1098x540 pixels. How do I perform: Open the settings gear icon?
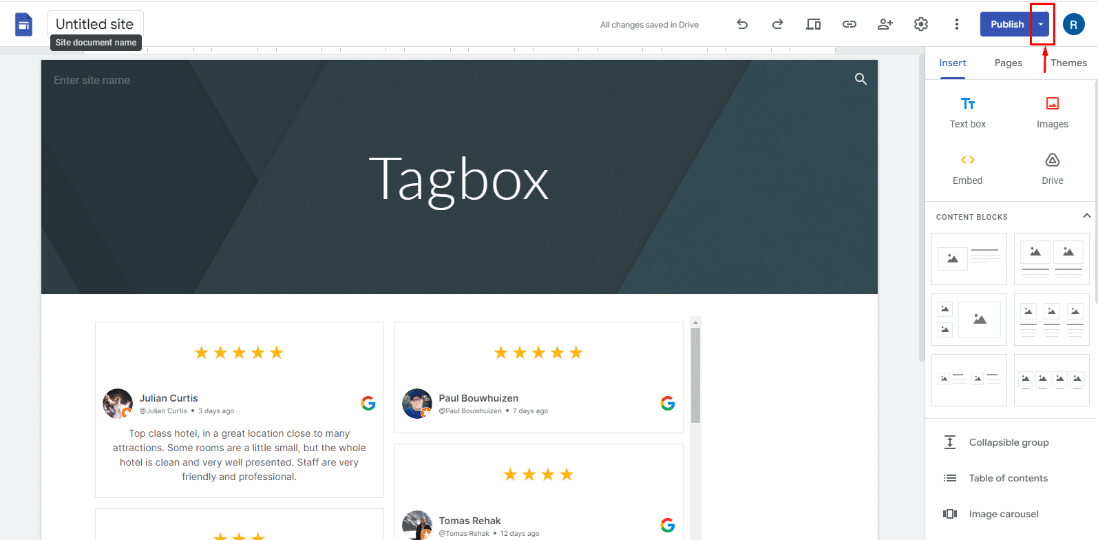click(920, 24)
